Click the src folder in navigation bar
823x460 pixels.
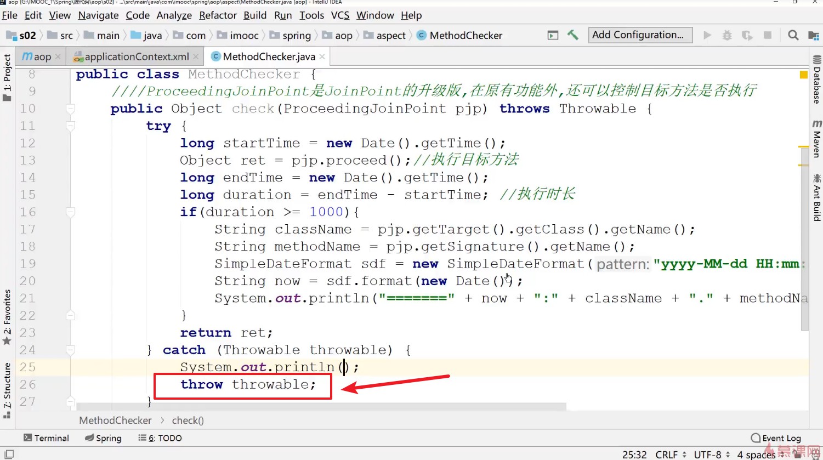click(60, 36)
